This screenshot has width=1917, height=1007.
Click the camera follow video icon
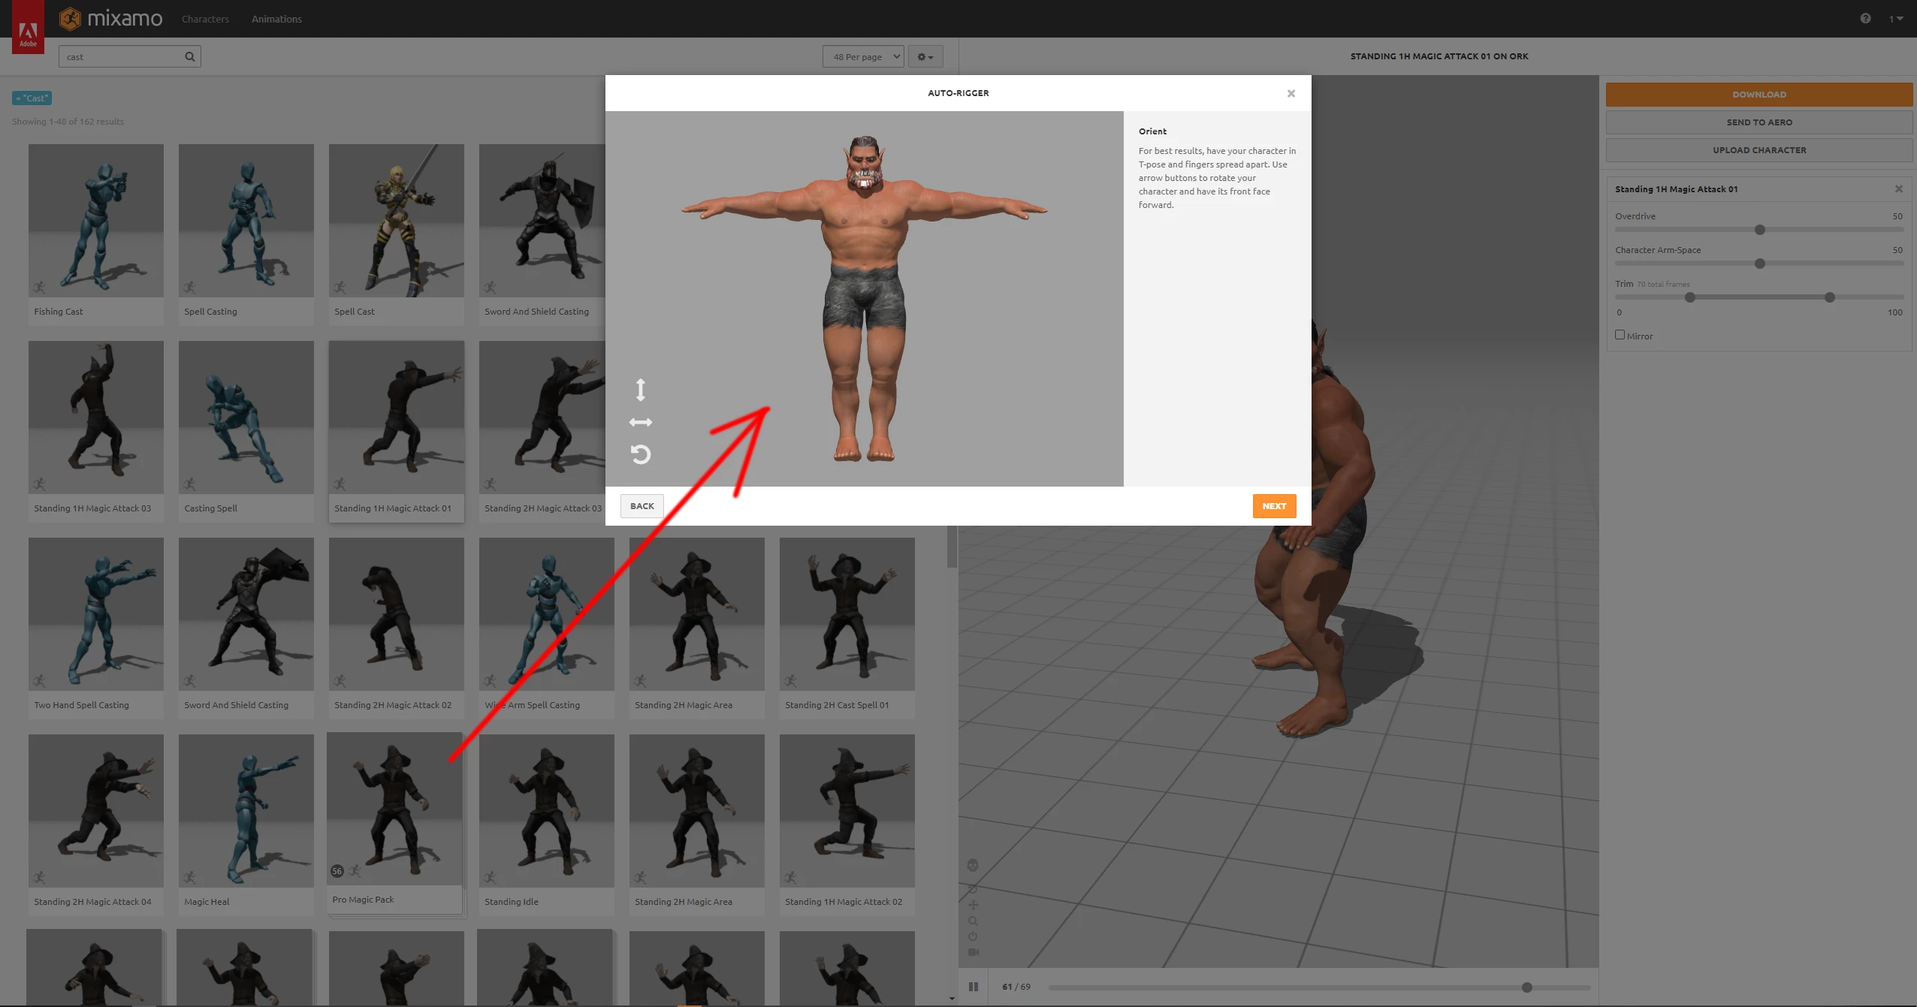coord(973,952)
